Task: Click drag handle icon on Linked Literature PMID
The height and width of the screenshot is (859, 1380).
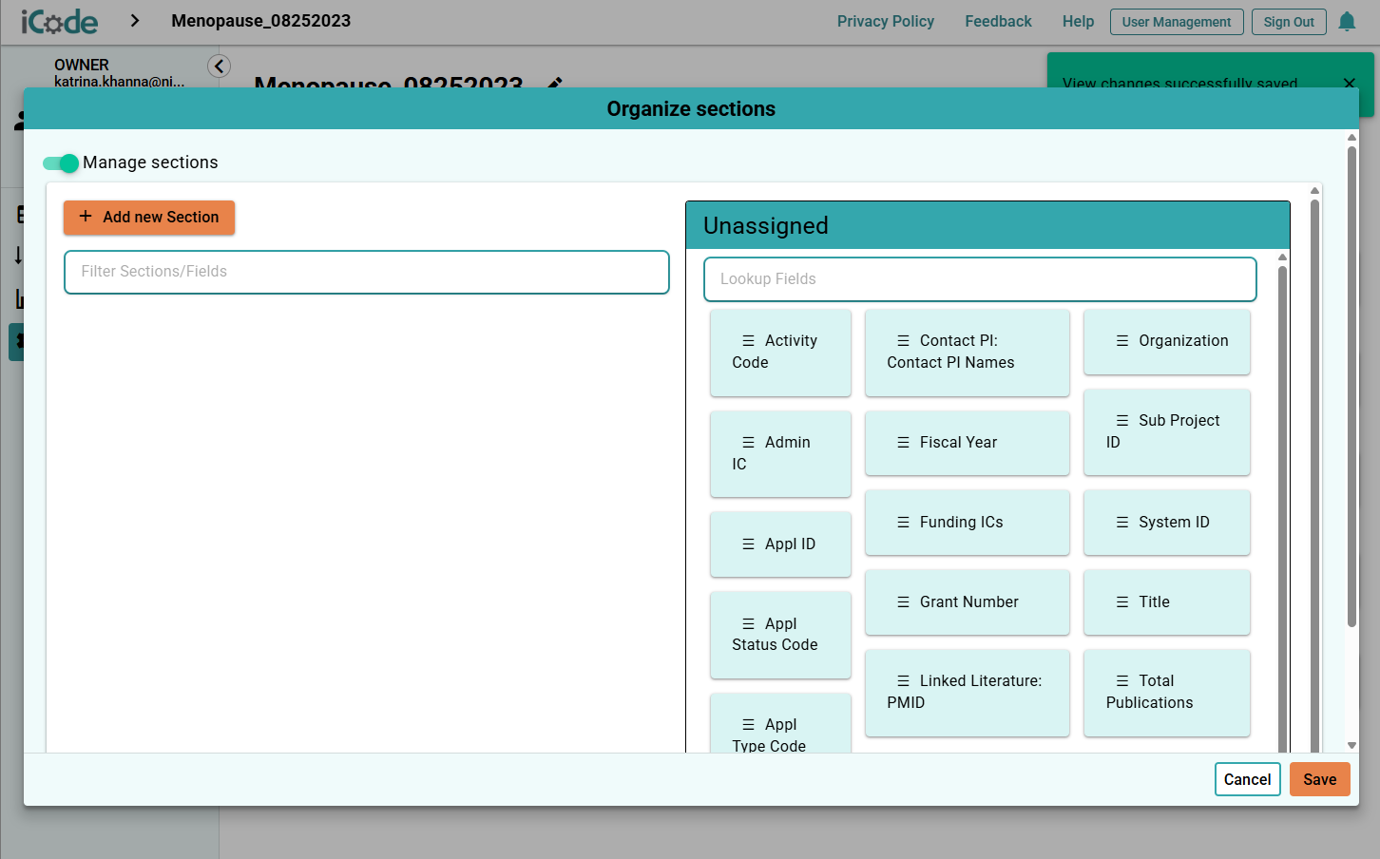Action: tap(903, 680)
